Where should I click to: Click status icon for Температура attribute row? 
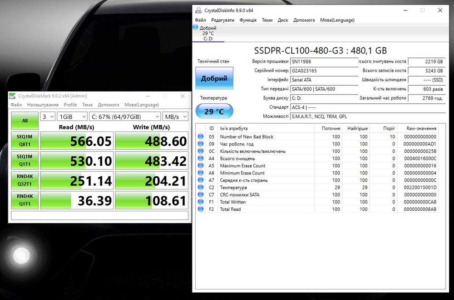coord(200,187)
